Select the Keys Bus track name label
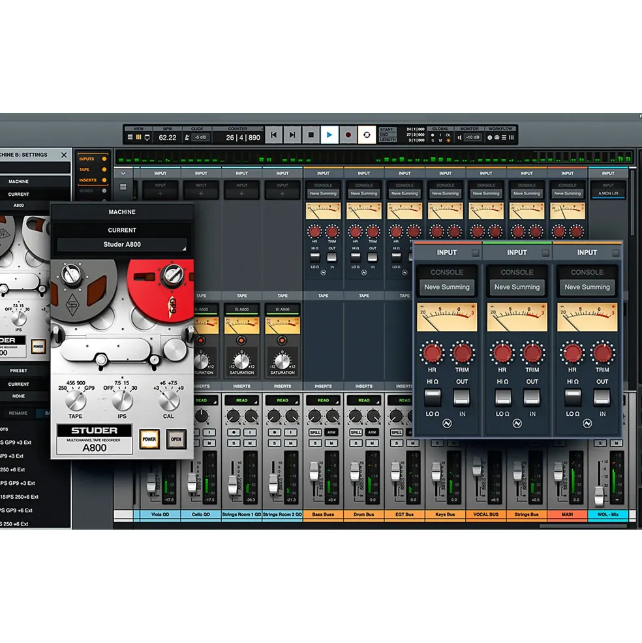Viewport: 642px width, 643px height. point(445,514)
